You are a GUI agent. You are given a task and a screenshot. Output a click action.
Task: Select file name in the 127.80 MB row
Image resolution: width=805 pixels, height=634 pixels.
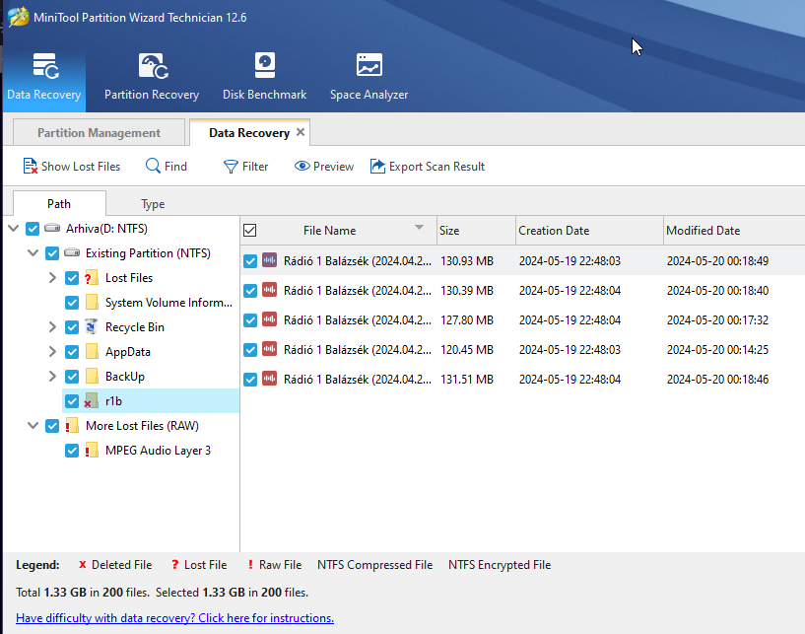358,320
